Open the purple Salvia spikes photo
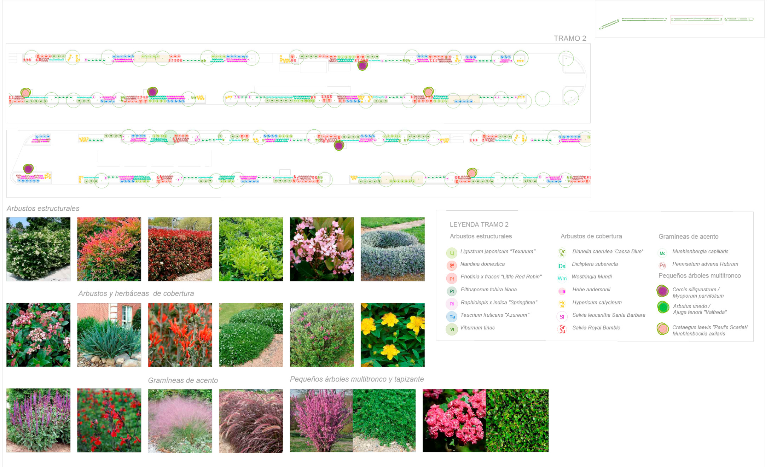 pos(38,420)
